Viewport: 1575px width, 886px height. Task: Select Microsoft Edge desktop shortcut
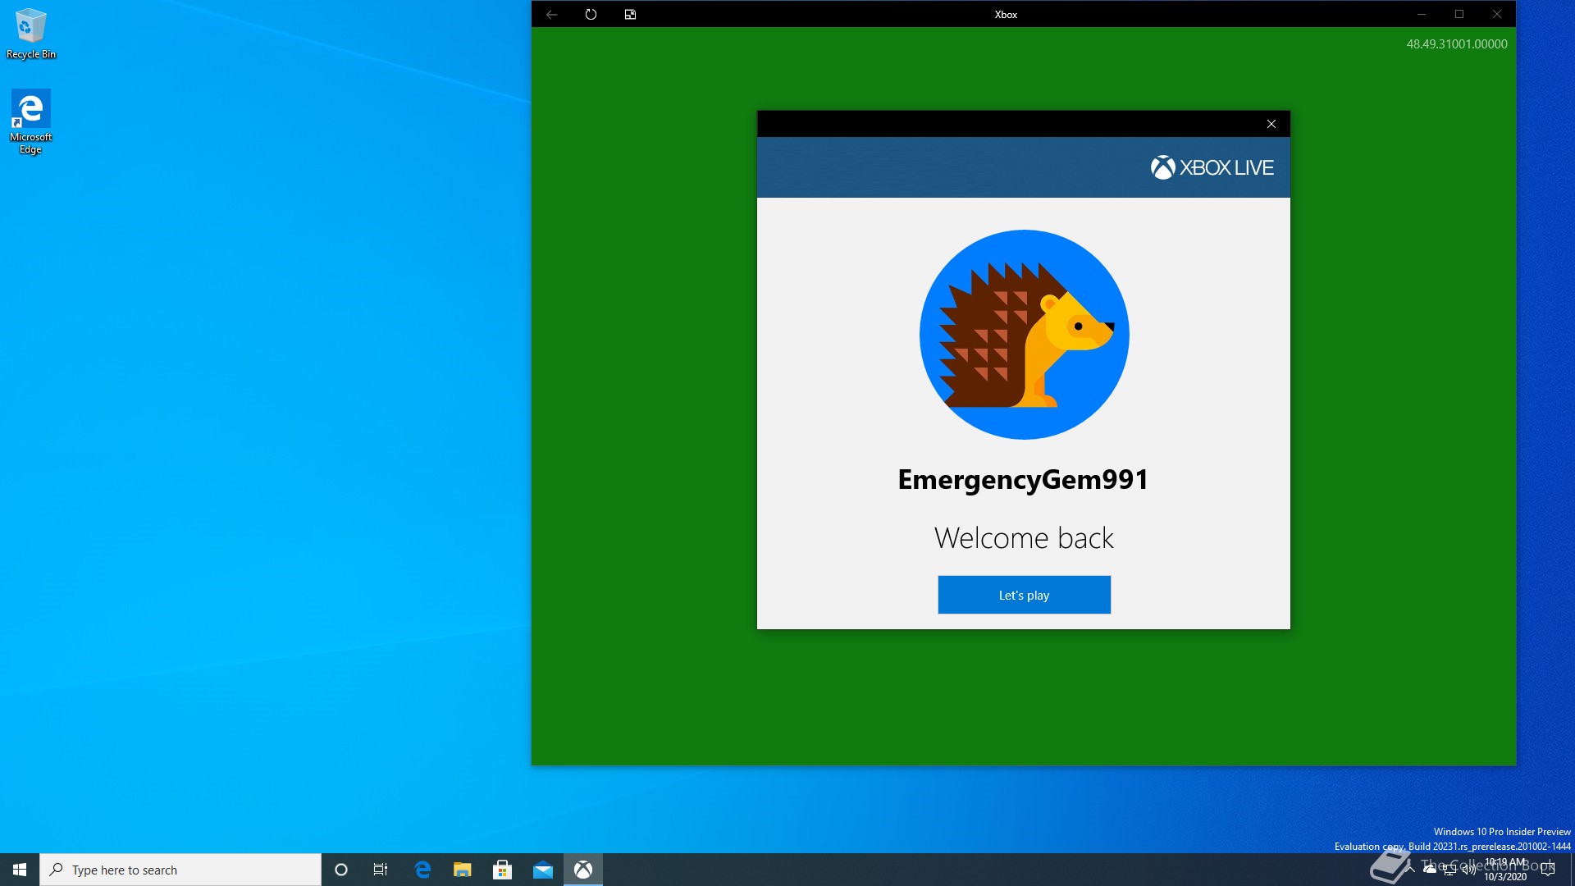[x=31, y=121]
